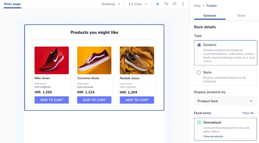Open the Desktop device dropdown
This screenshot has width=259, height=143.
(x=111, y=4)
